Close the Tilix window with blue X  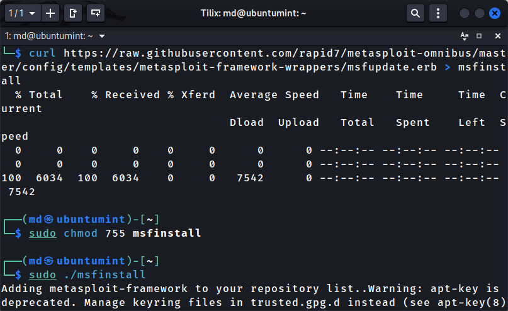click(495, 13)
